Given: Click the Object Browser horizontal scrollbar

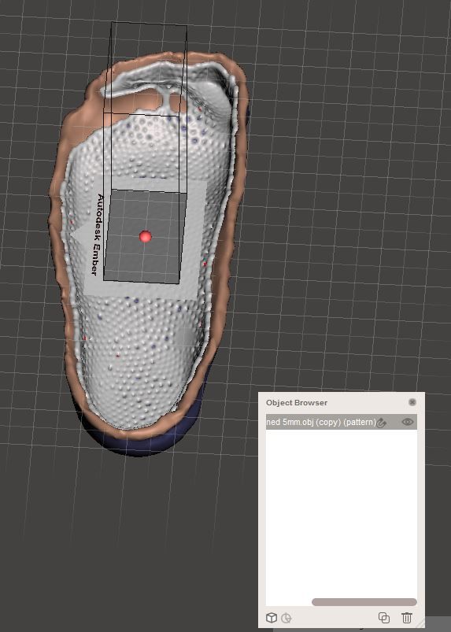Looking at the screenshot, I should coord(364,602).
